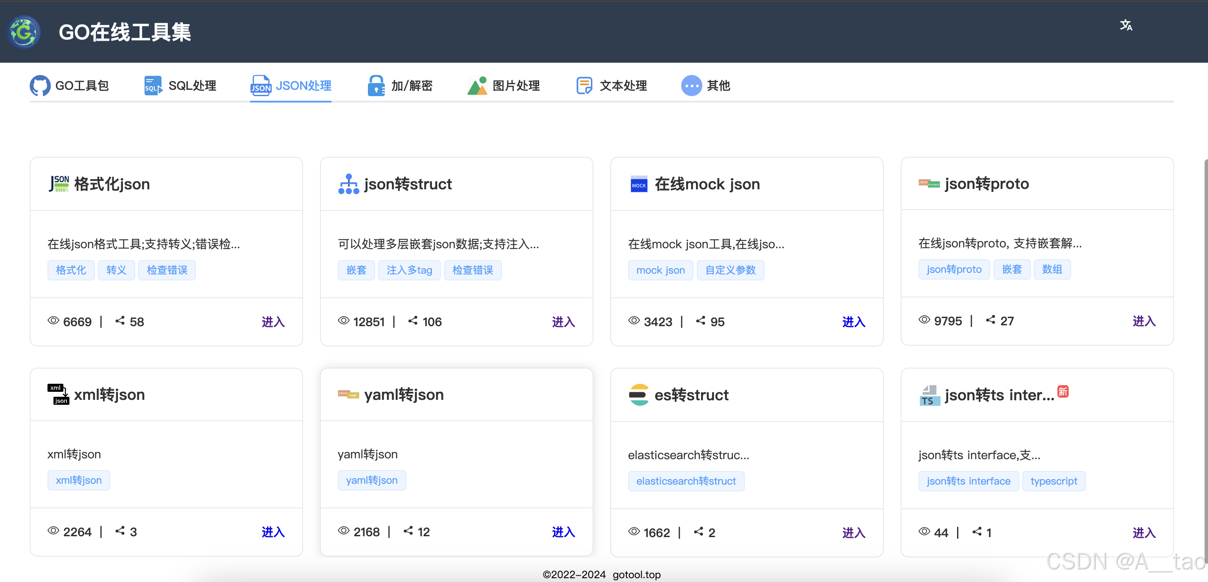
Task: Open the 其他 tab
Action: (706, 86)
